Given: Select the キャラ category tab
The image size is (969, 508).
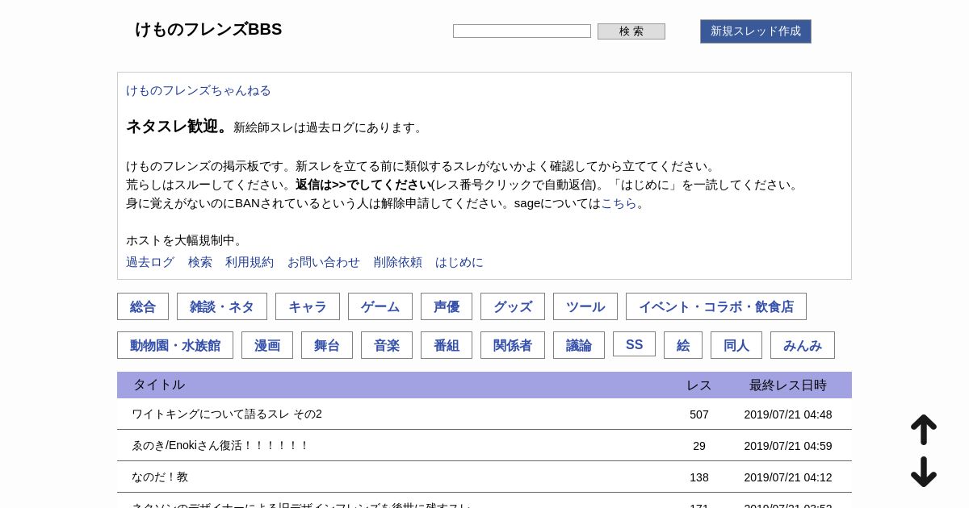Looking at the screenshot, I should (308, 306).
